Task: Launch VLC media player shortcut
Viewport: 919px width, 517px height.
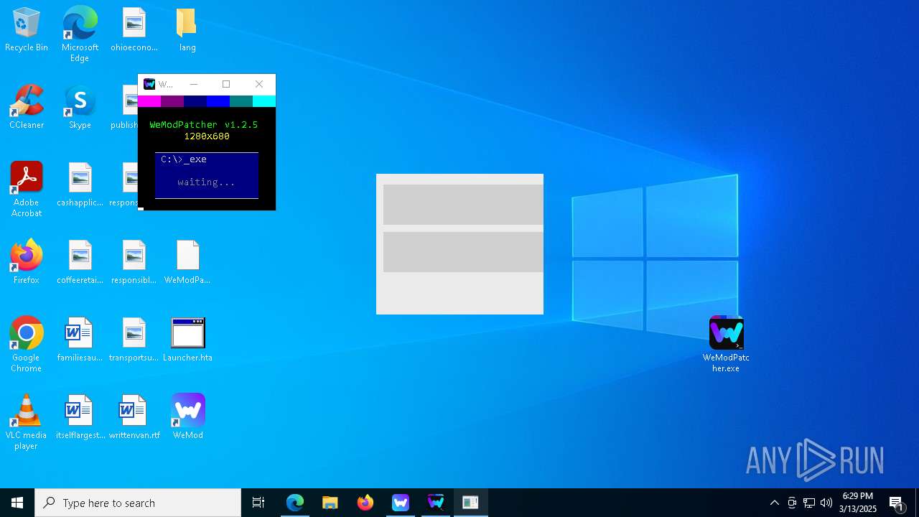Action: coord(27,422)
